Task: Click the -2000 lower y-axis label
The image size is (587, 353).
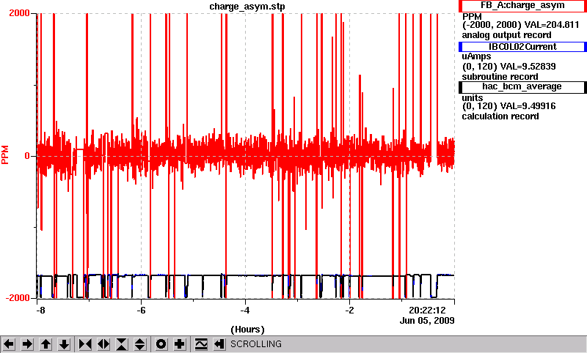Action: click(x=18, y=298)
